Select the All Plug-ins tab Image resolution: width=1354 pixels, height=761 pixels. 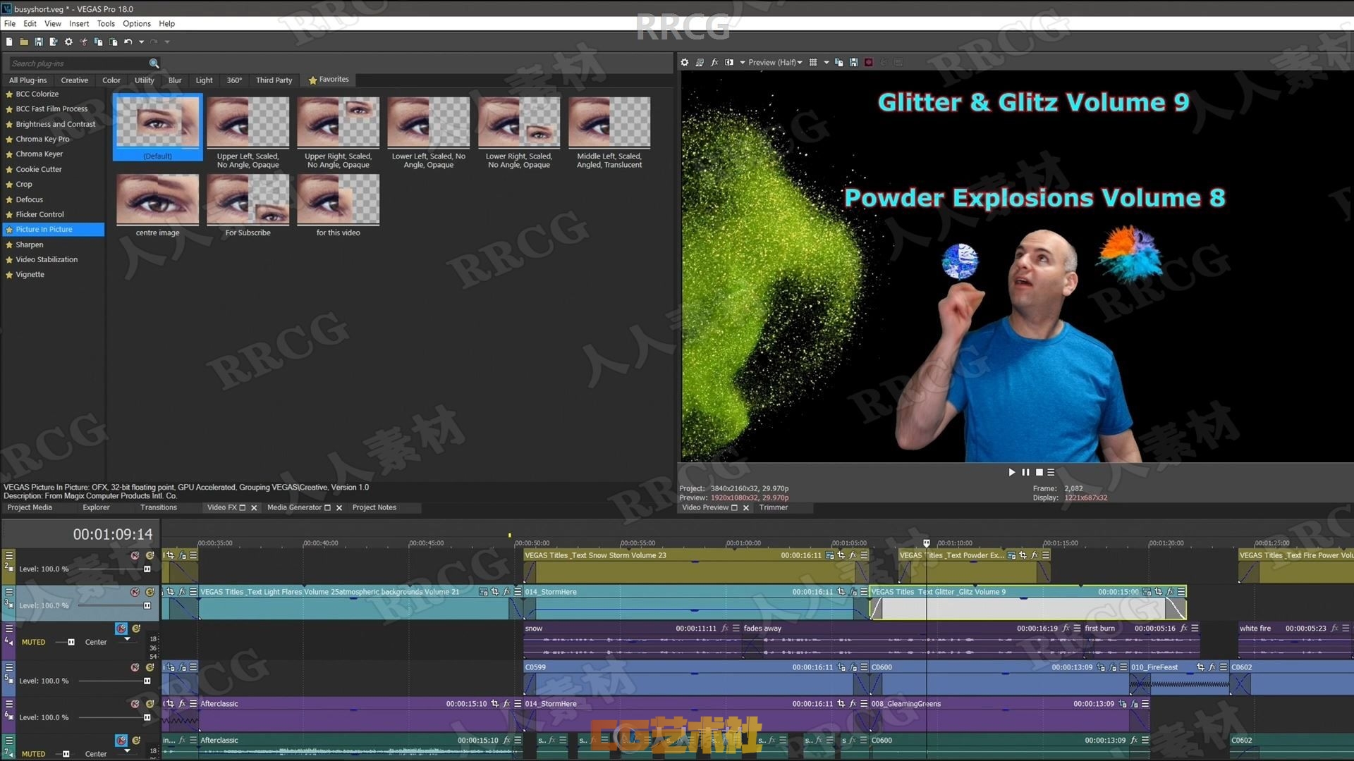[x=28, y=80]
